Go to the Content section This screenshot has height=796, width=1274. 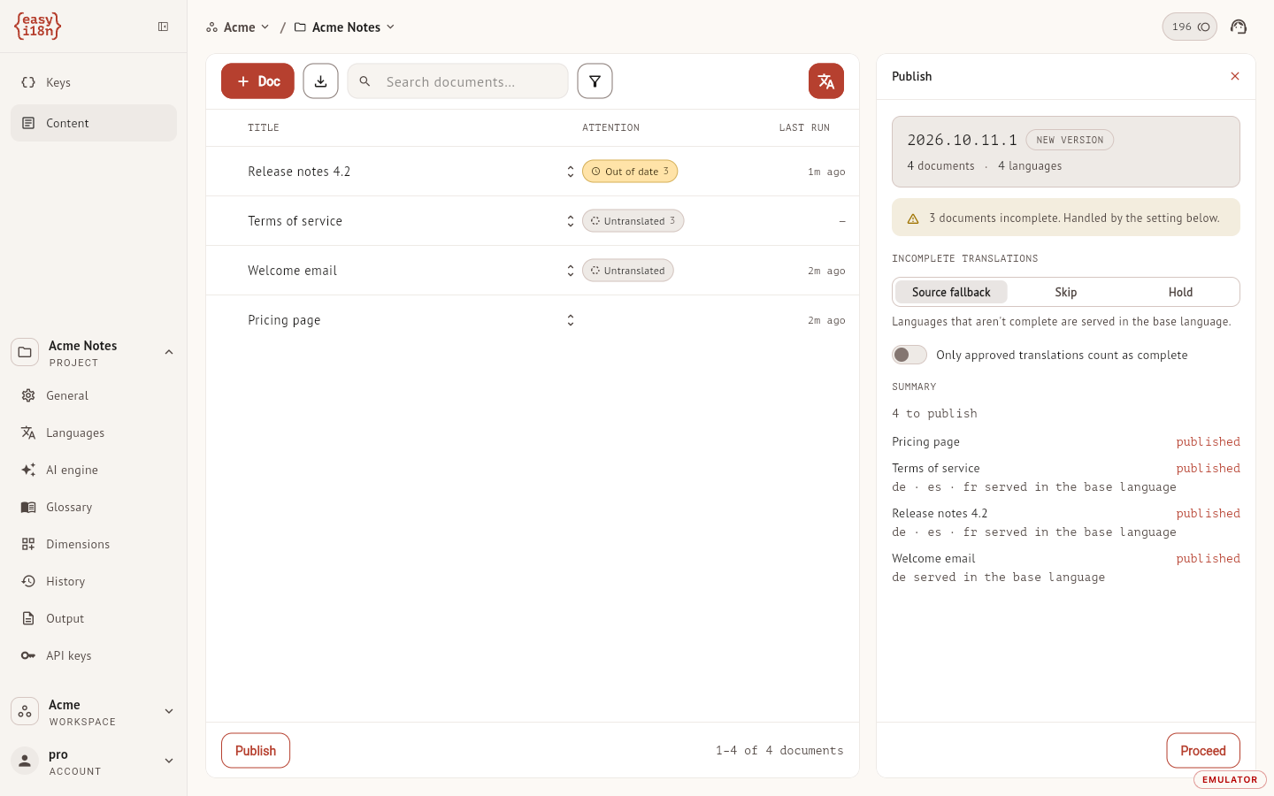click(94, 123)
